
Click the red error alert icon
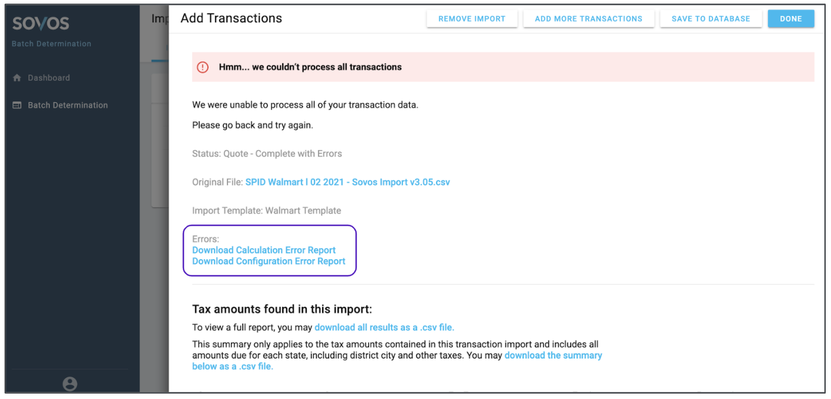pos(203,67)
